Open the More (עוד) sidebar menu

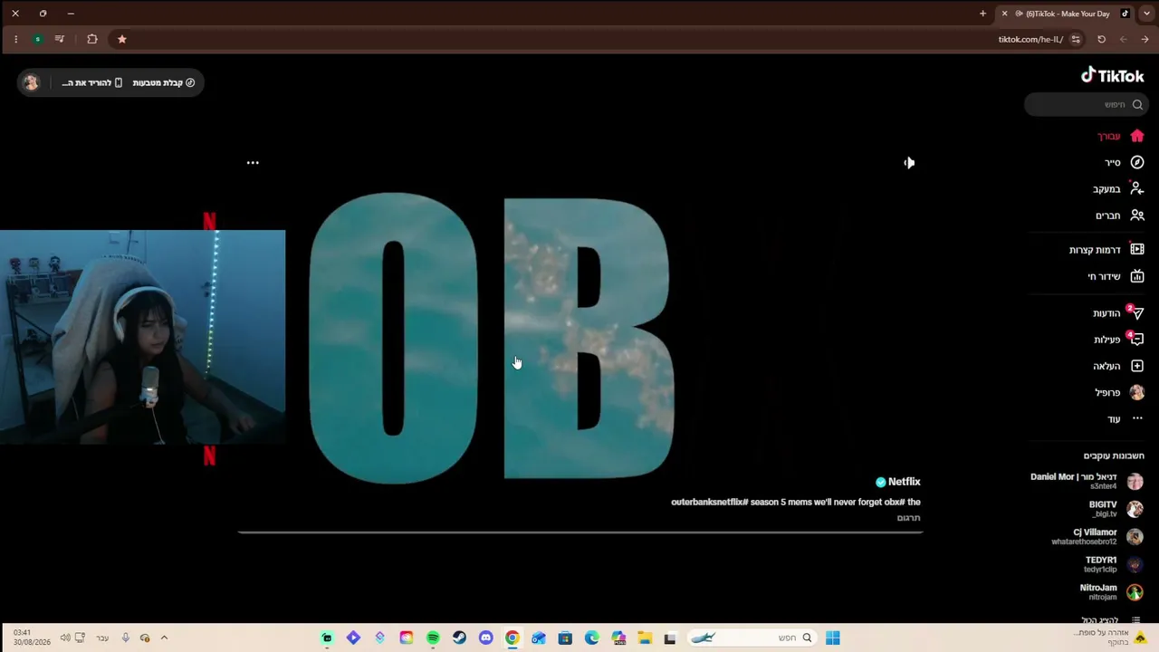pyautogui.click(x=1125, y=419)
